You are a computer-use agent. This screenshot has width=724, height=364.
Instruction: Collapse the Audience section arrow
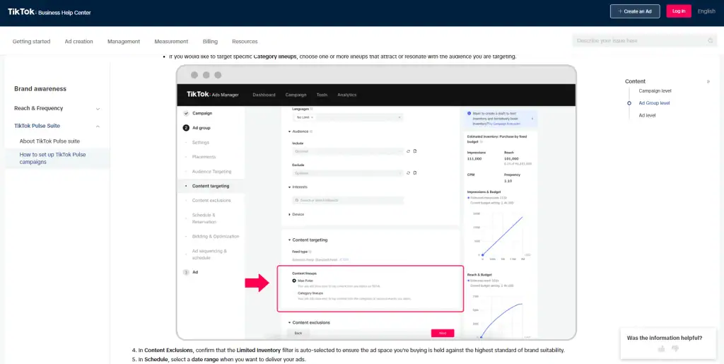289,131
